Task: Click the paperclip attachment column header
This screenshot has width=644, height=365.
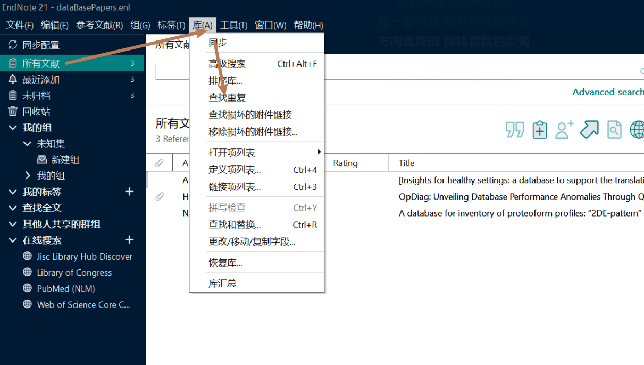Action: click(x=159, y=163)
